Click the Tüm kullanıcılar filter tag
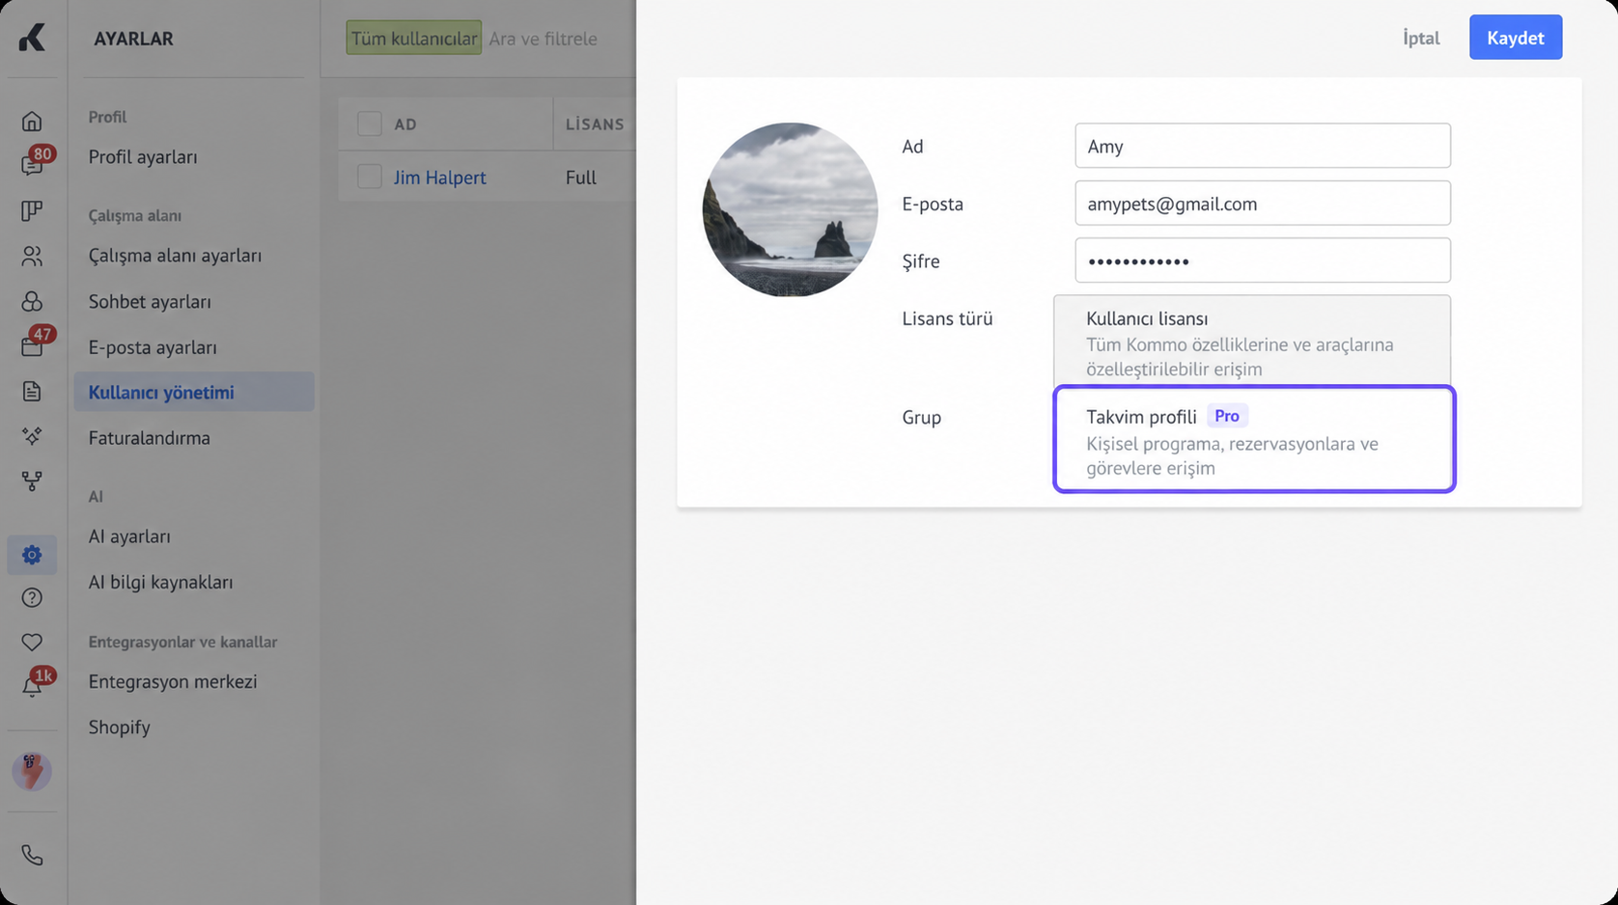This screenshot has width=1618, height=905. coord(414,39)
